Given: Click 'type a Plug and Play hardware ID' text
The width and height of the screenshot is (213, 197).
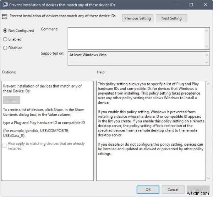Looking at the screenshot, I should coord(44,123).
